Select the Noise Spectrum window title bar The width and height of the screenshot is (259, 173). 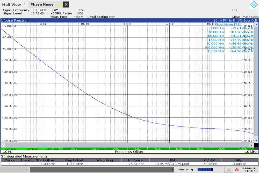click(129, 20)
